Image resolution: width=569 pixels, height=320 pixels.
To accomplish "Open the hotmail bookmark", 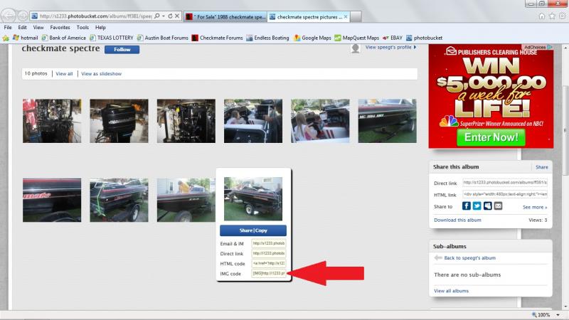I will pyautogui.click(x=26, y=38).
